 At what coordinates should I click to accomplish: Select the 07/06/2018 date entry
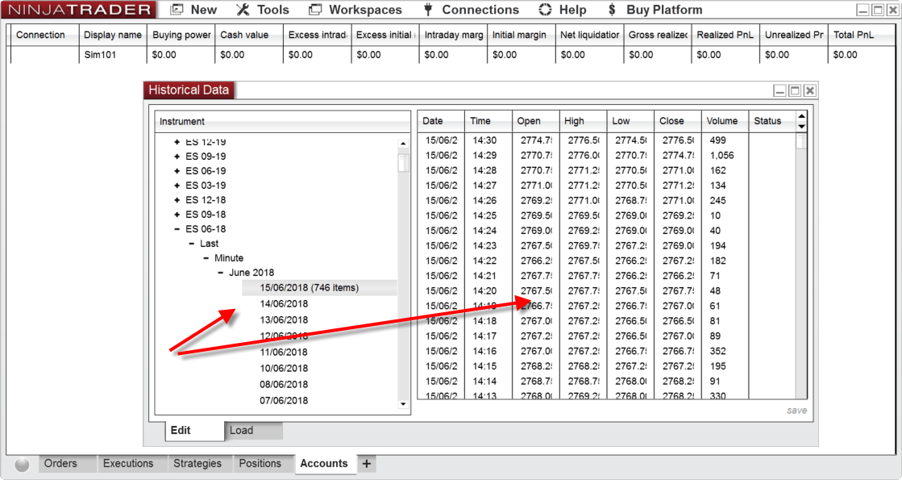tap(284, 401)
